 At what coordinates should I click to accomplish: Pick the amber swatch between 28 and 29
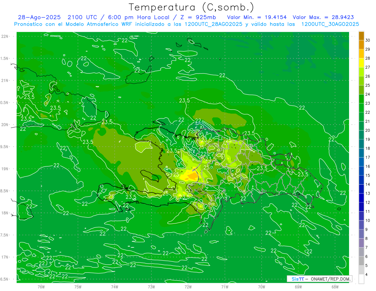(x=361, y=54)
